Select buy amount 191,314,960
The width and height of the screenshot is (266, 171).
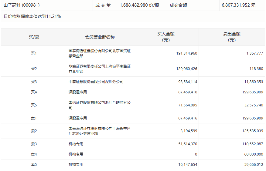coord(187,53)
